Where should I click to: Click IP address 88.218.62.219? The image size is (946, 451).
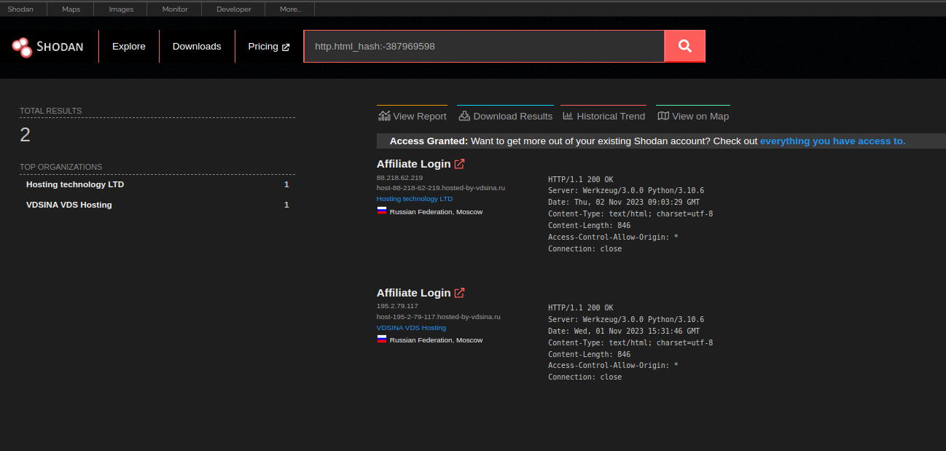[399, 177]
